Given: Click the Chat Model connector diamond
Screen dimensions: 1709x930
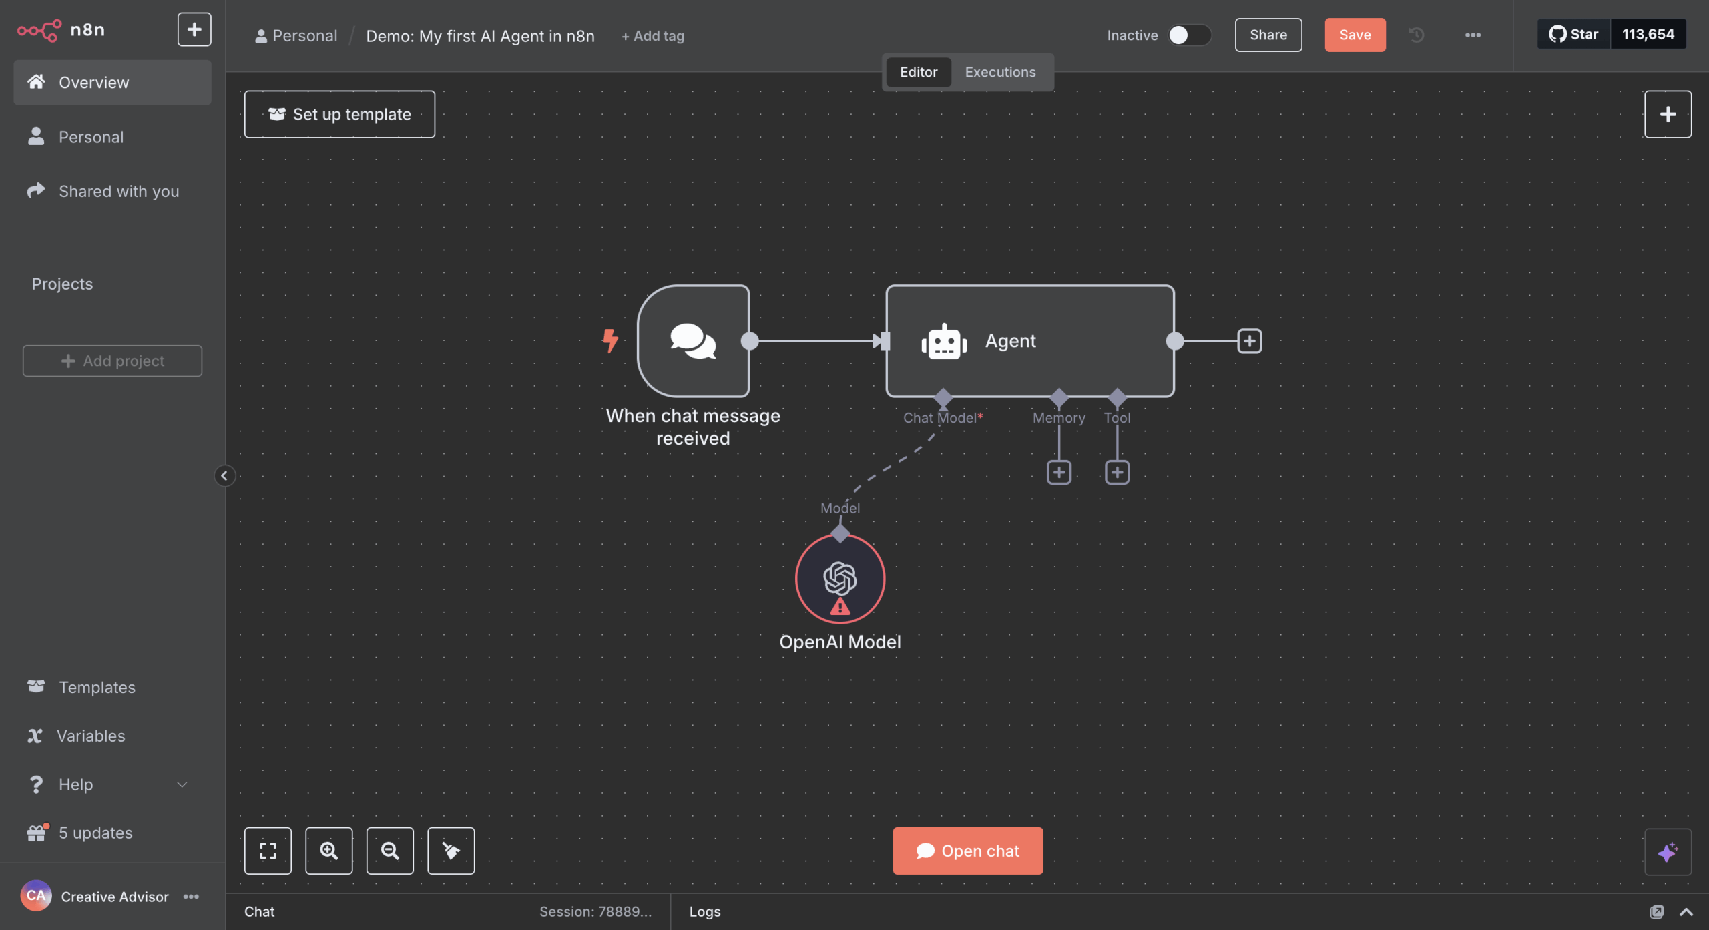Looking at the screenshot, I should tap(943, 398).
